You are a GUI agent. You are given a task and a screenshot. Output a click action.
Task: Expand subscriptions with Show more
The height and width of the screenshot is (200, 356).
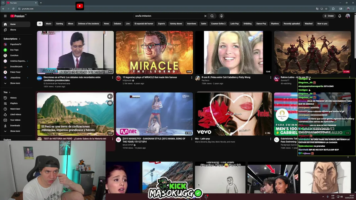coord(15,83)
